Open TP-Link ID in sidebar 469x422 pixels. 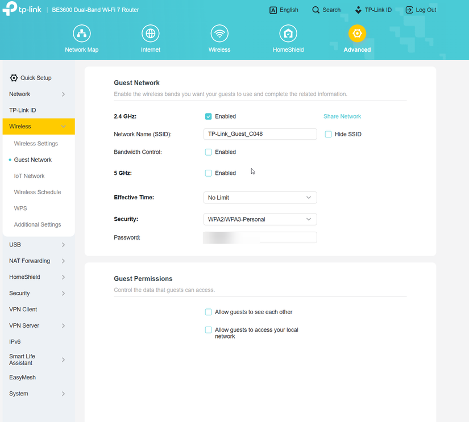(x=22, y=110)
